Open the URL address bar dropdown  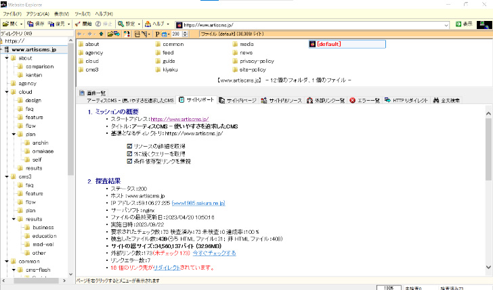point(446,25)
